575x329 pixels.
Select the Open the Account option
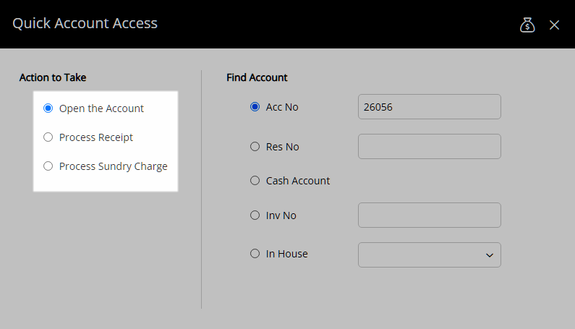[x=48, y=108]
